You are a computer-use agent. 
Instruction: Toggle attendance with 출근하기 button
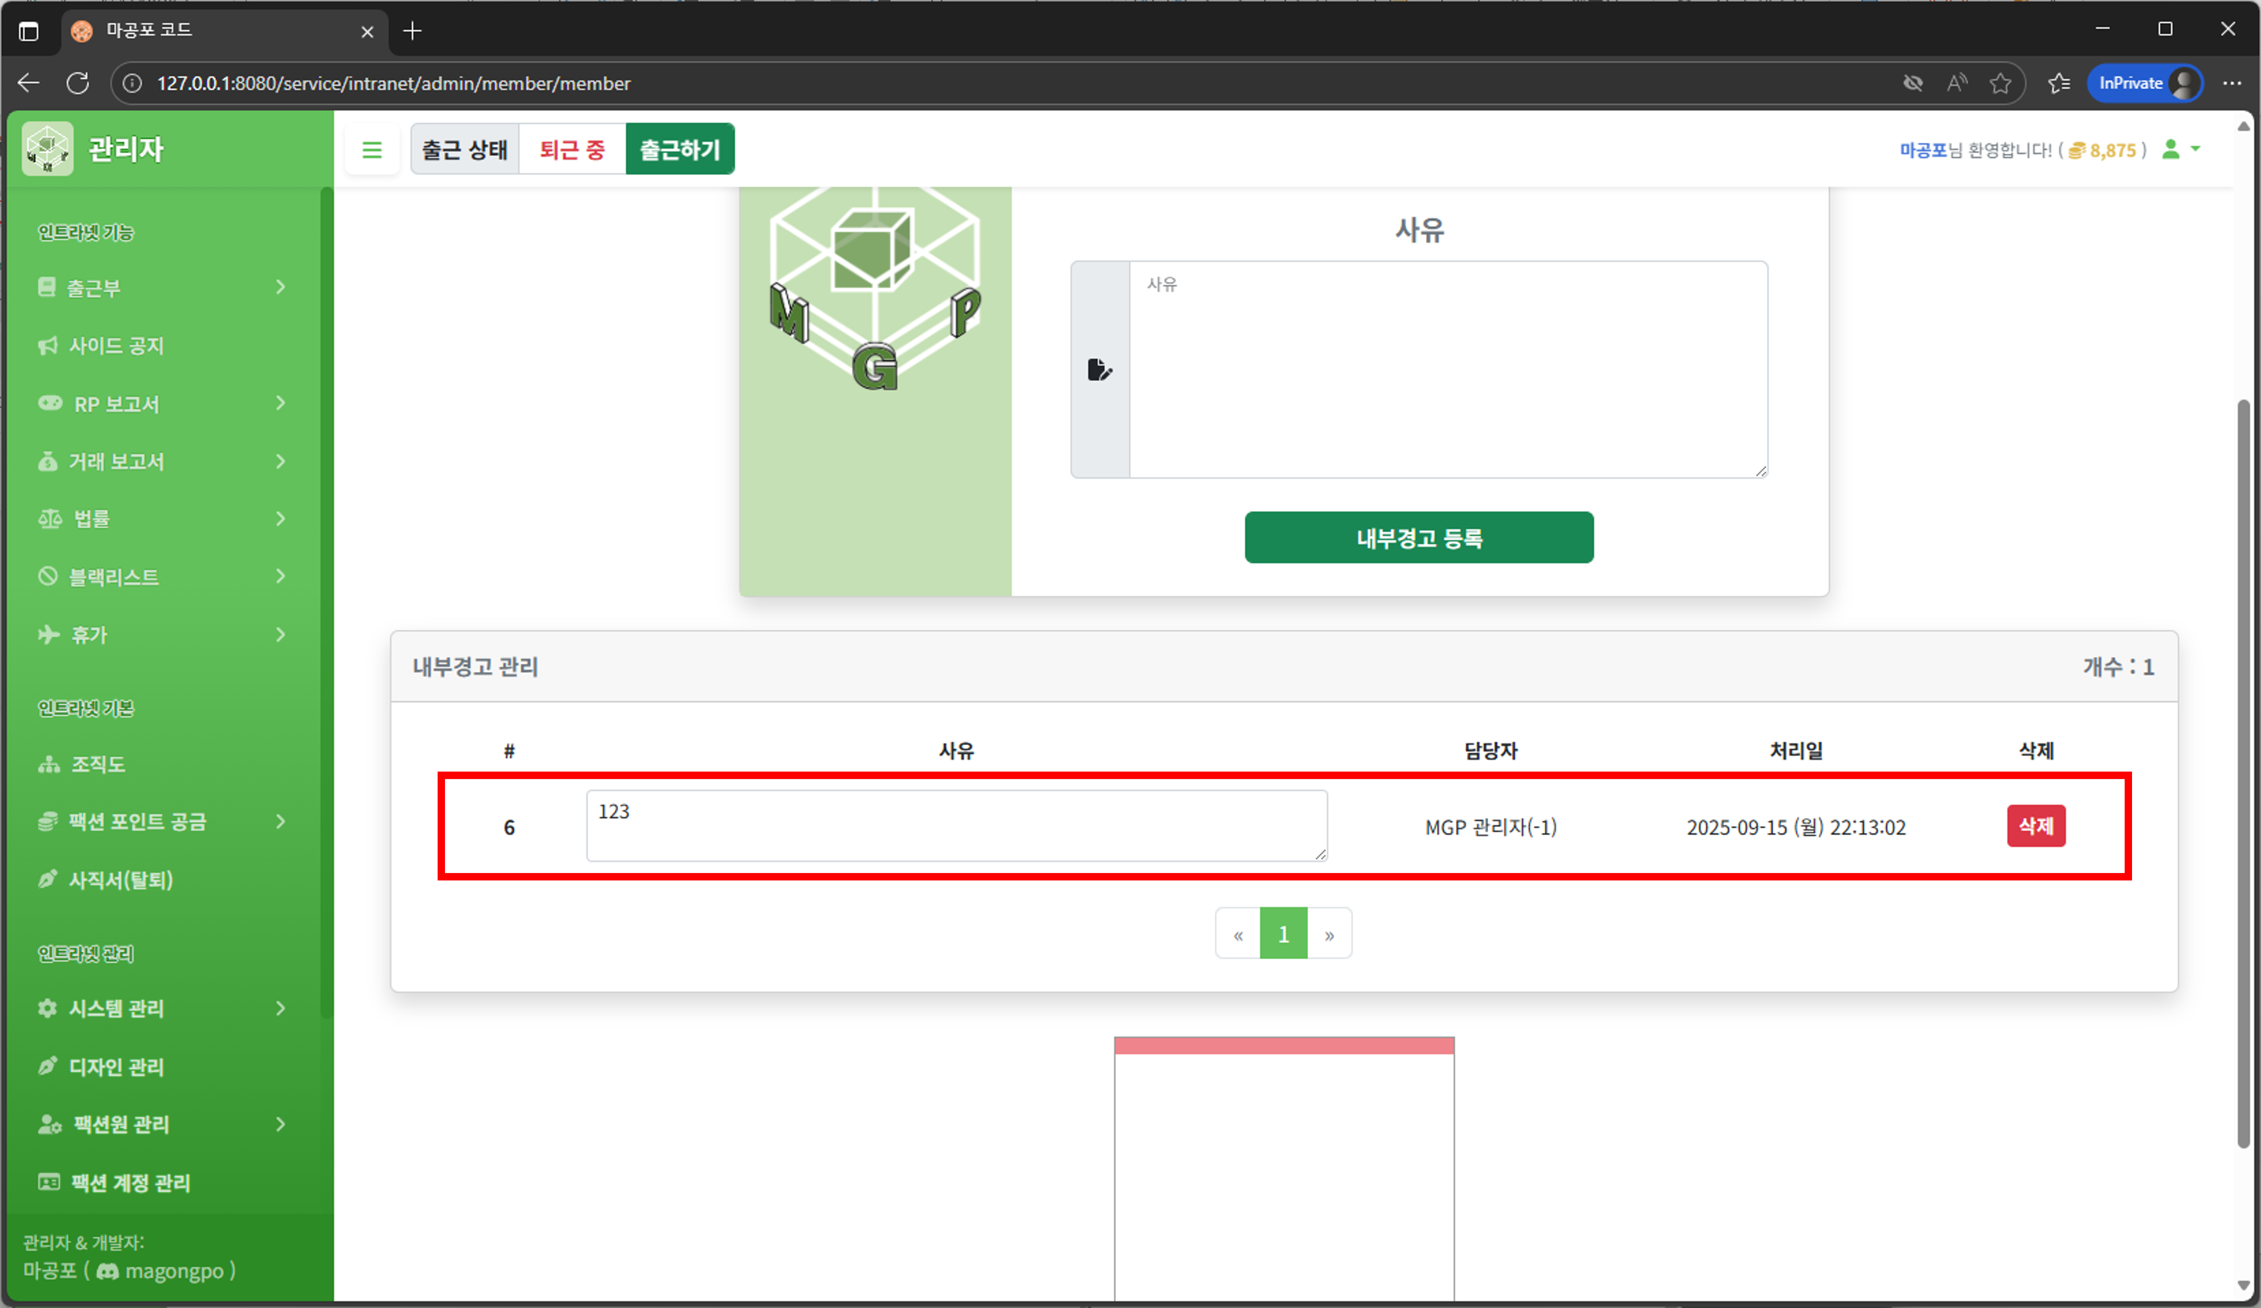point(679,150)
